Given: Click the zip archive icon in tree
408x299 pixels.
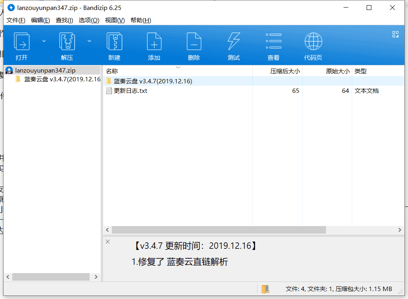Looking at the screenshot, I should (x=9, y=70).
